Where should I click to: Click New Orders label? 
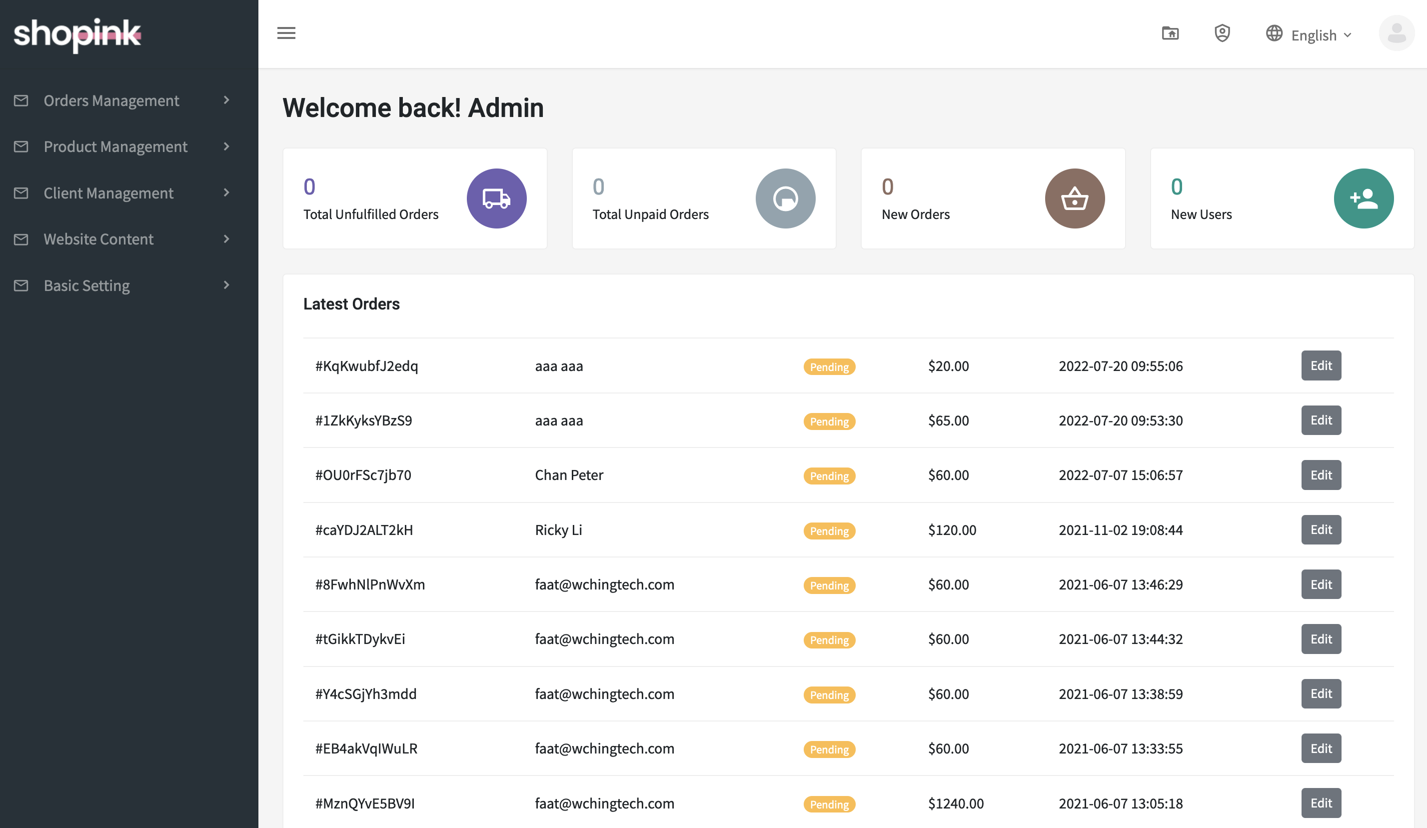(x=916, y=214)
